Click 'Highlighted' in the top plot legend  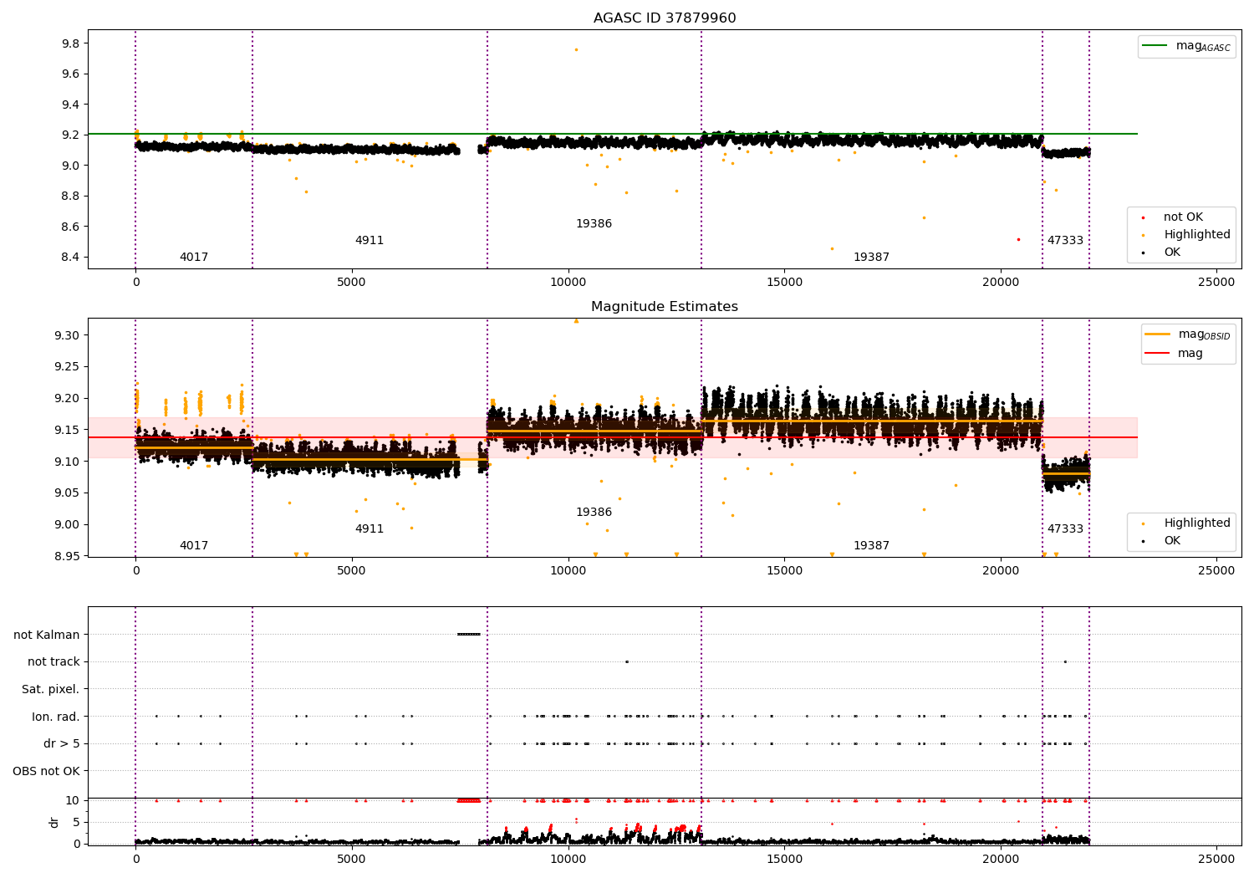tap(1197, 235)
